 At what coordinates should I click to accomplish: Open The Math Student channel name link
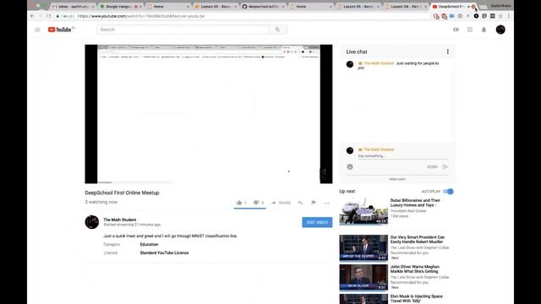tap(120, 220)
